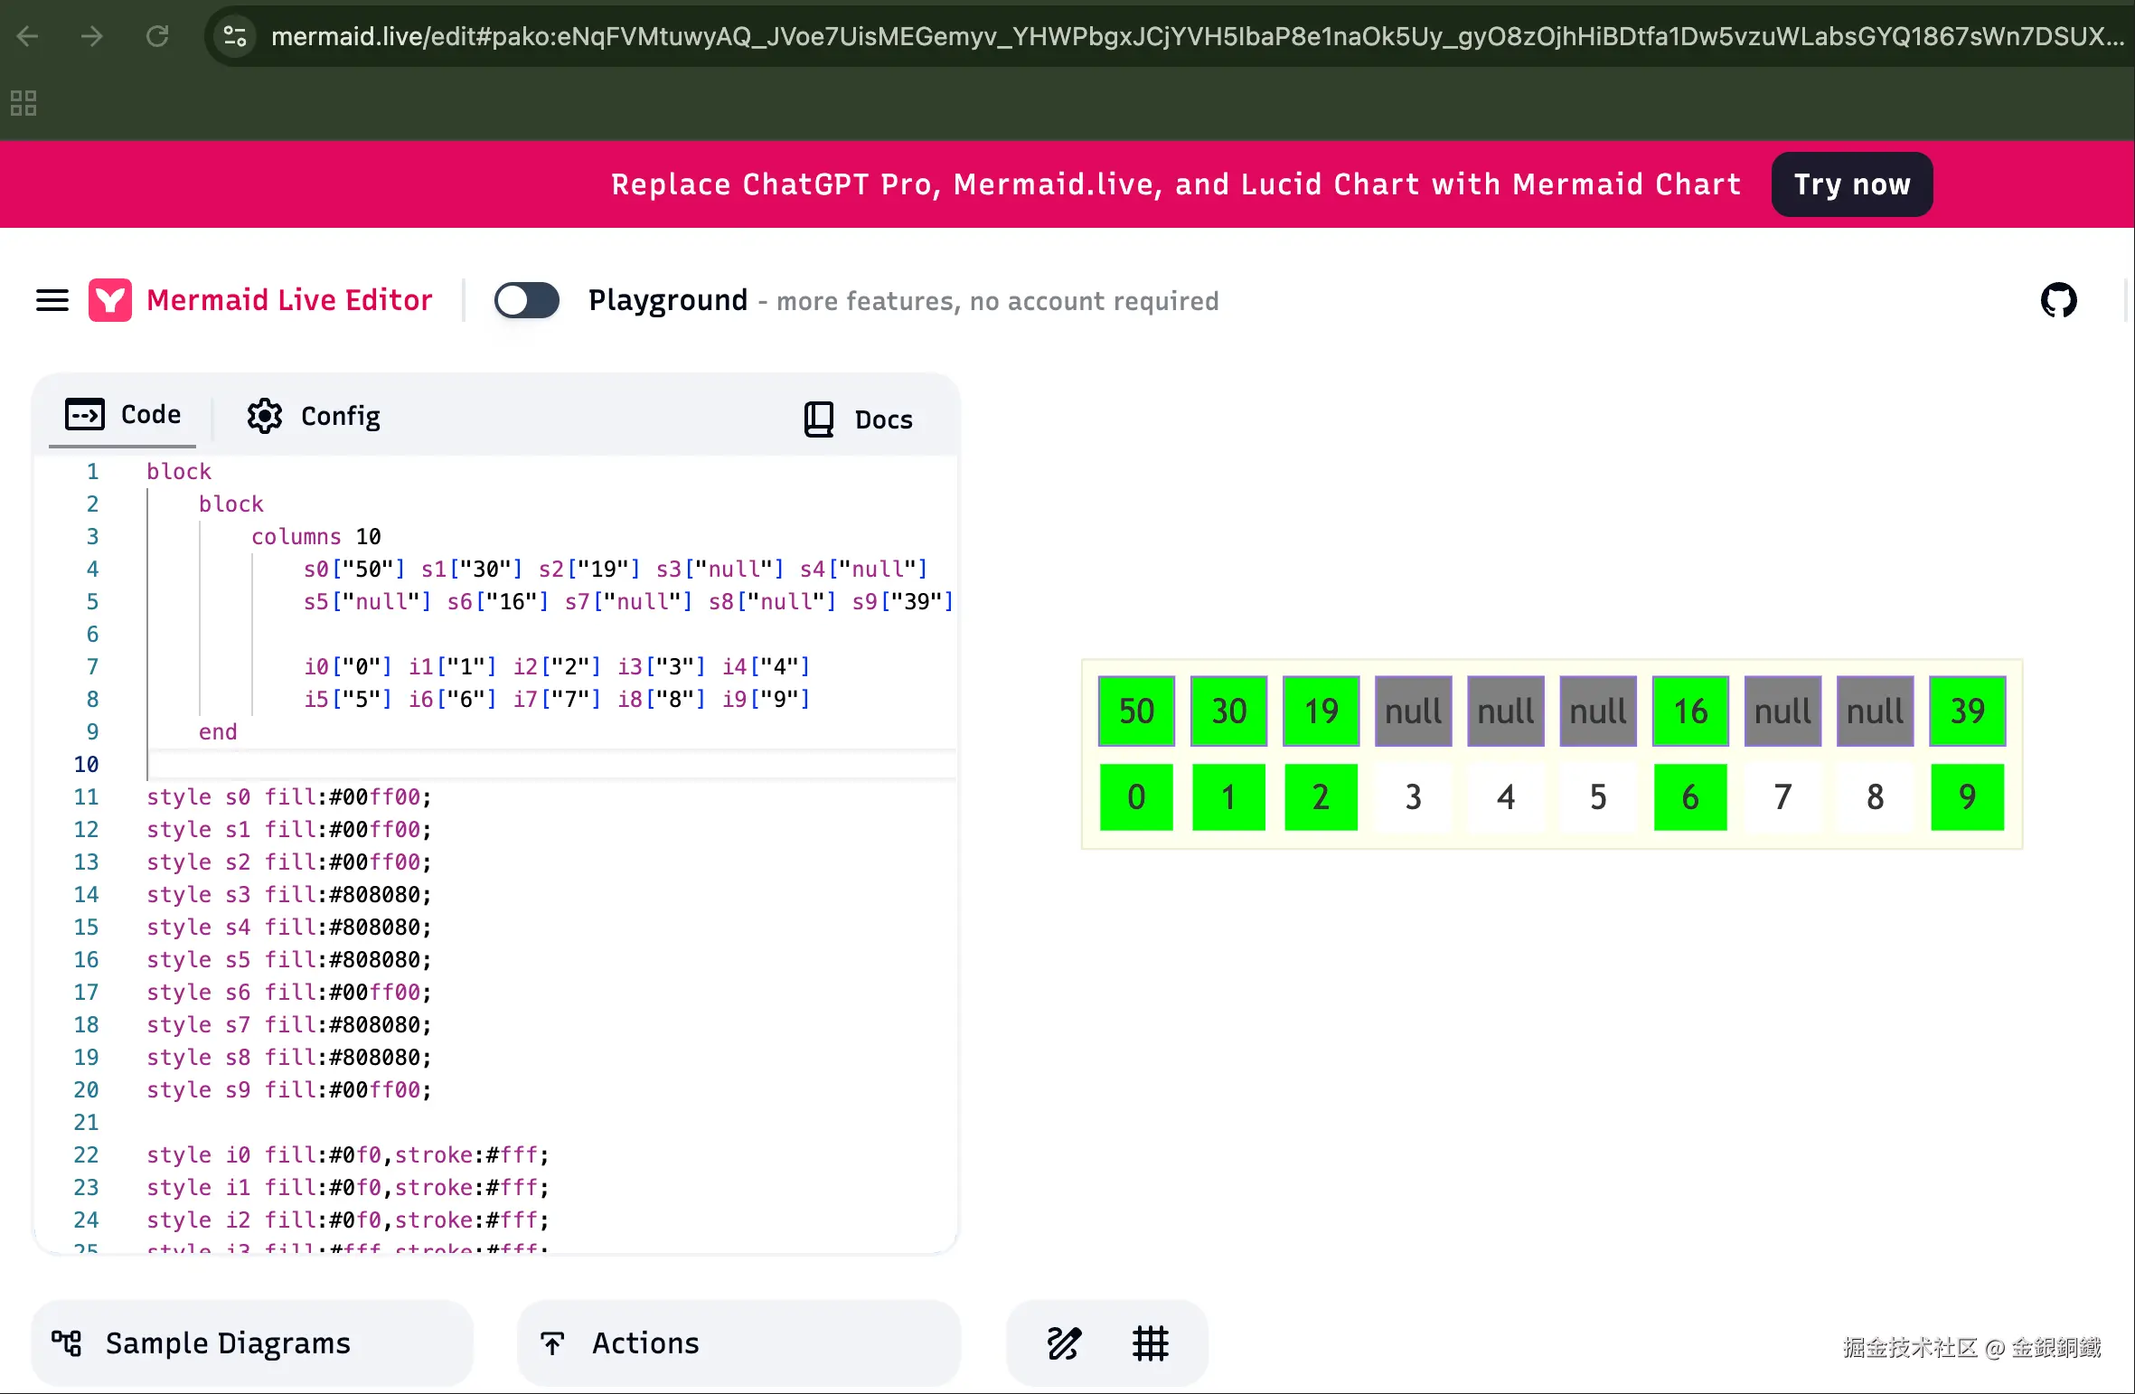Toggle the grid background icon
The width and height of the screenshot is (2135, 1394).
click(x=1151, y=1343)
